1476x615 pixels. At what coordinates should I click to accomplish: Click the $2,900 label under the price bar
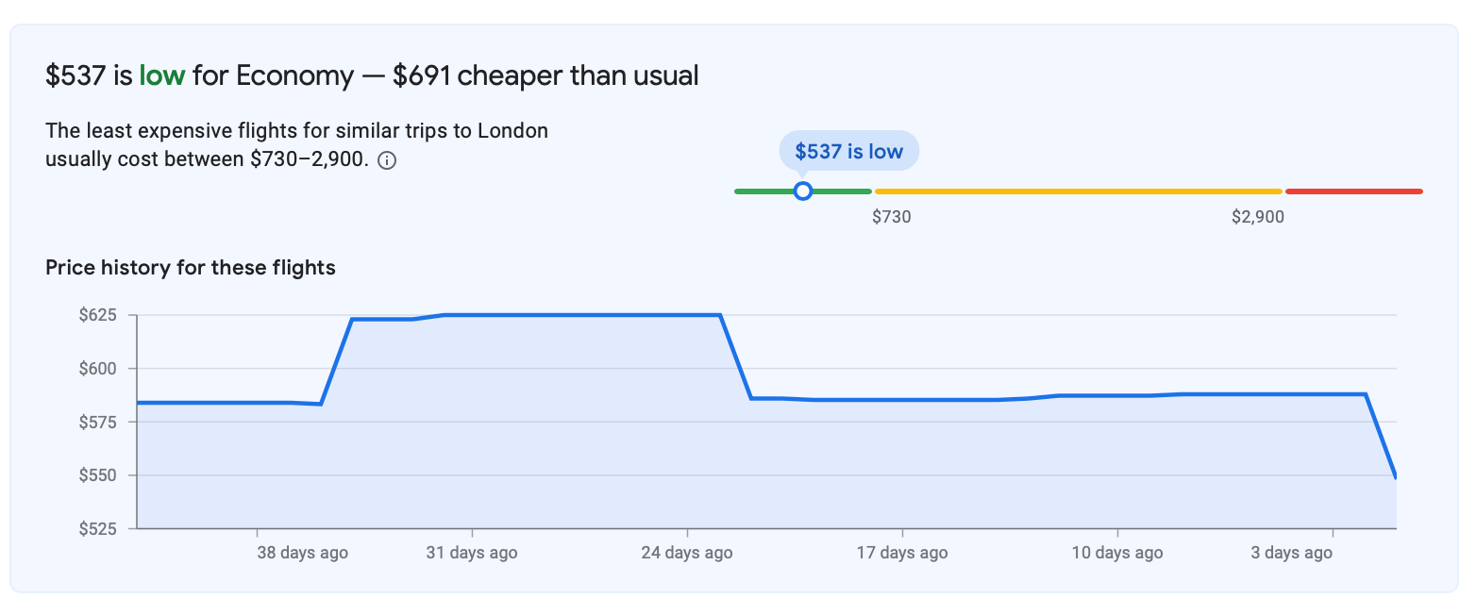tap(1257, 217)
